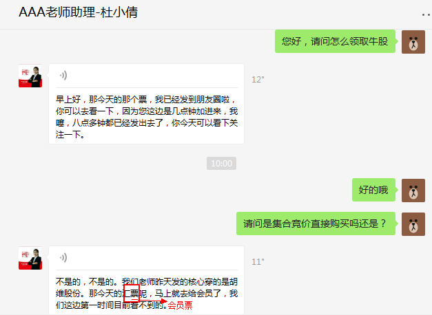Play the 11-second voice message
432x315 pixels.
[63, 258]
